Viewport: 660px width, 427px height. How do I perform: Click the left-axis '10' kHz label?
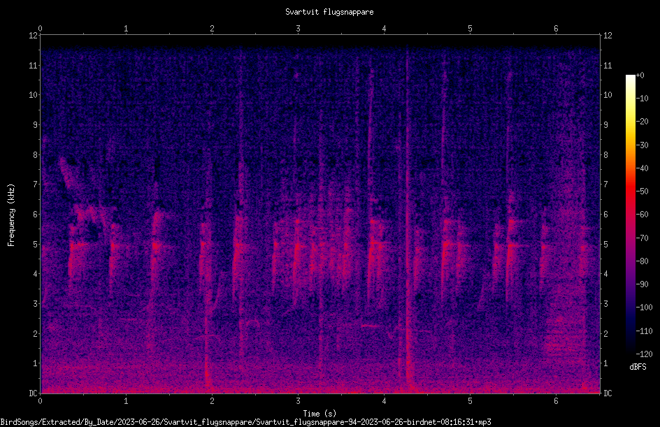(33, 95)
